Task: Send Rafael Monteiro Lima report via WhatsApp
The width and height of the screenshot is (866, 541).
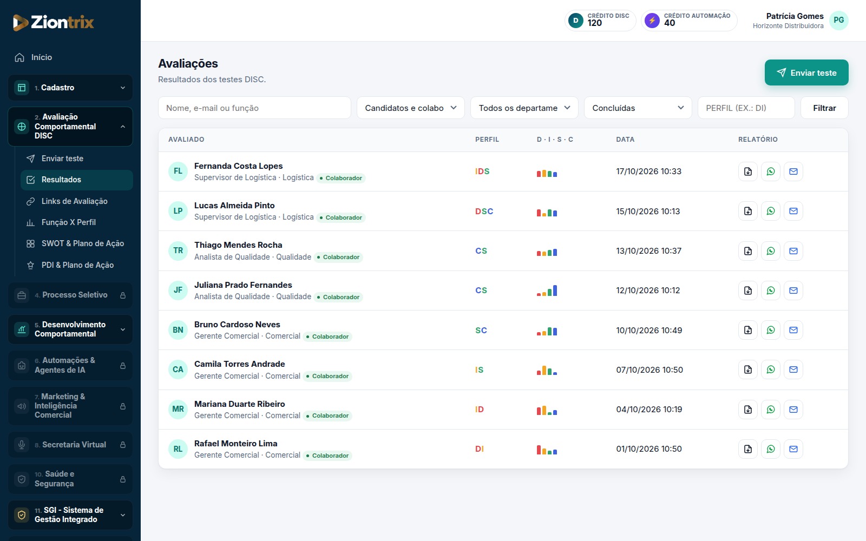Action: pos(771,449)
